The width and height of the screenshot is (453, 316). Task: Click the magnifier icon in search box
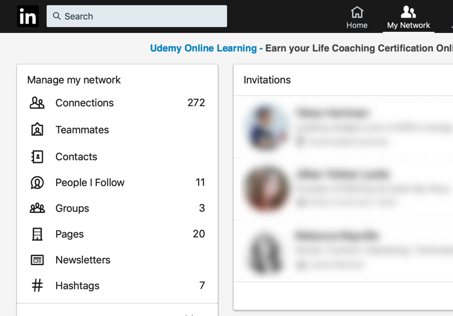57,16
